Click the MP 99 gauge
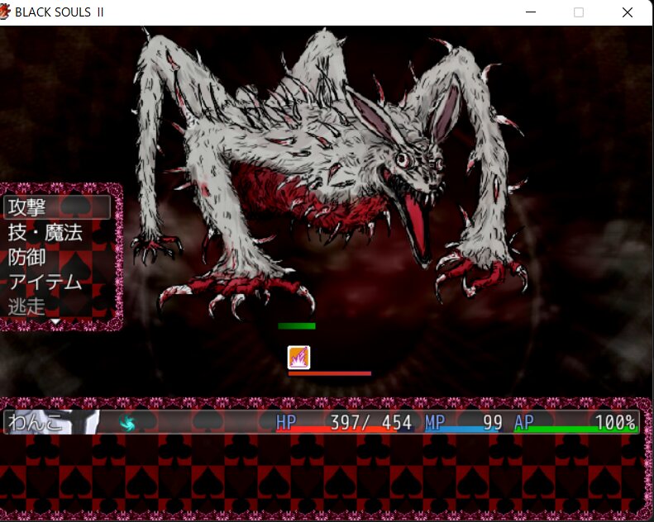This screenshot has width=654, height=522. point(464,423)
